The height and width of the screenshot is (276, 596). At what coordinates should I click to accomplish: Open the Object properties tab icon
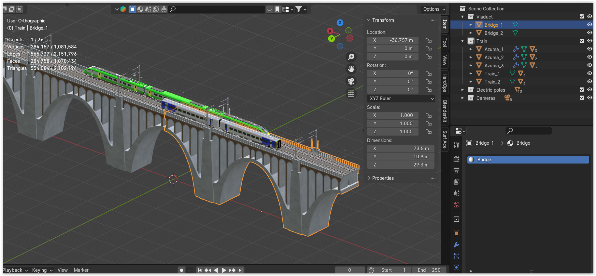[x=456, y=233]
